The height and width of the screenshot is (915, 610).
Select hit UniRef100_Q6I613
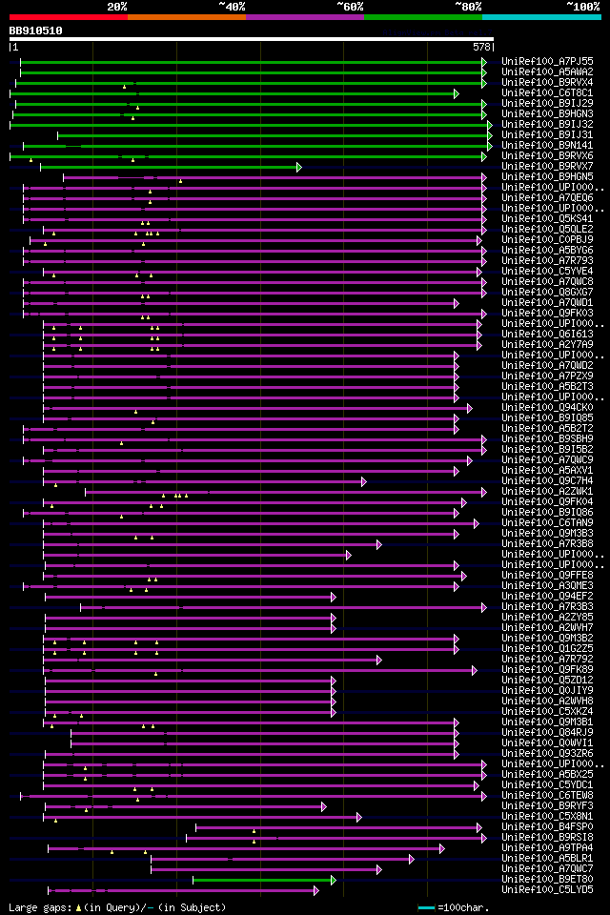tap(547, 335)
